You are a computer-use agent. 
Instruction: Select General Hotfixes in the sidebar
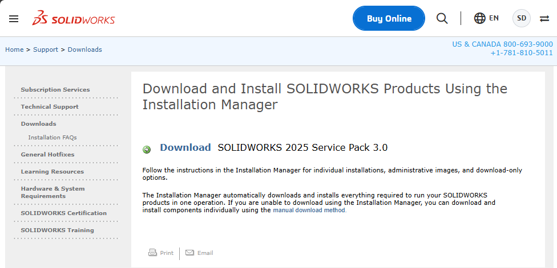(x=47, y=154)
